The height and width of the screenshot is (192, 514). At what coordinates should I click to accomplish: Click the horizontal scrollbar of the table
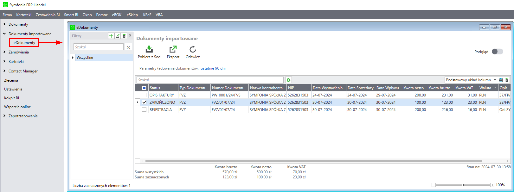click(x=313, y=161)
